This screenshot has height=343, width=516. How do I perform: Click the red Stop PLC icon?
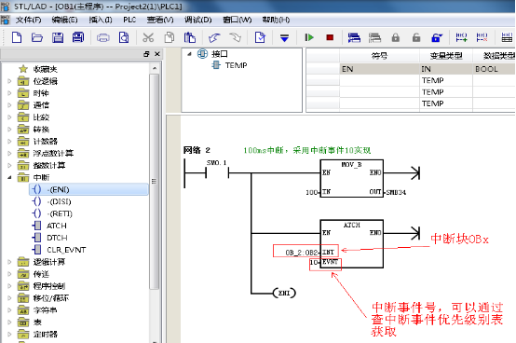click(330, 37)
